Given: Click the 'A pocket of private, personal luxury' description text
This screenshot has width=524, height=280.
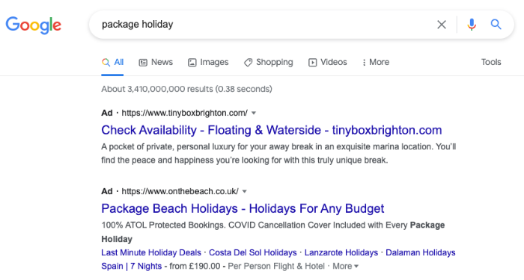Looking at the screenshot, I should [278, 153].
